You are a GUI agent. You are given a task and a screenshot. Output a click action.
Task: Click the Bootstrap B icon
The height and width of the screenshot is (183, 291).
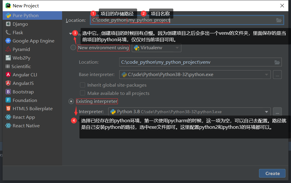point(8,92)
